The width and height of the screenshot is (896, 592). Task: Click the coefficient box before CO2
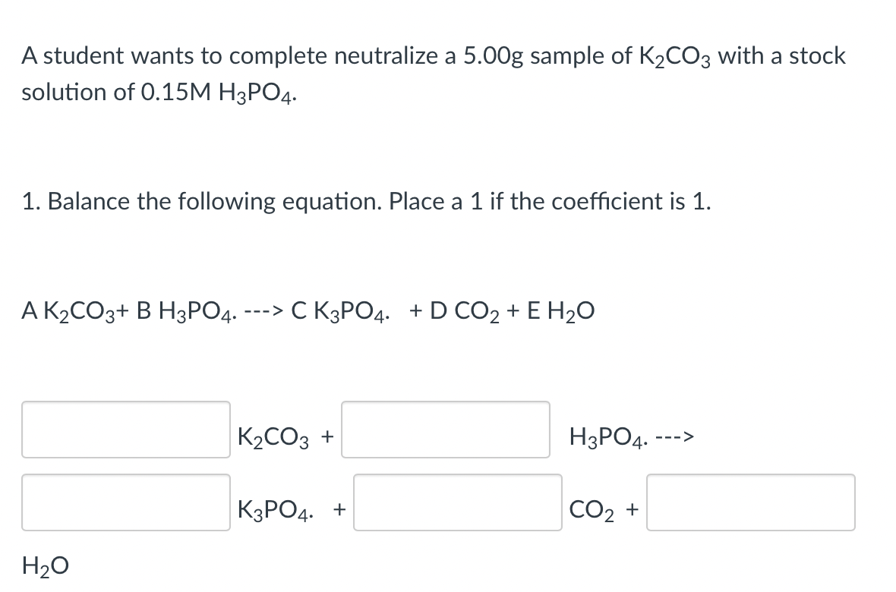(456, 502)
